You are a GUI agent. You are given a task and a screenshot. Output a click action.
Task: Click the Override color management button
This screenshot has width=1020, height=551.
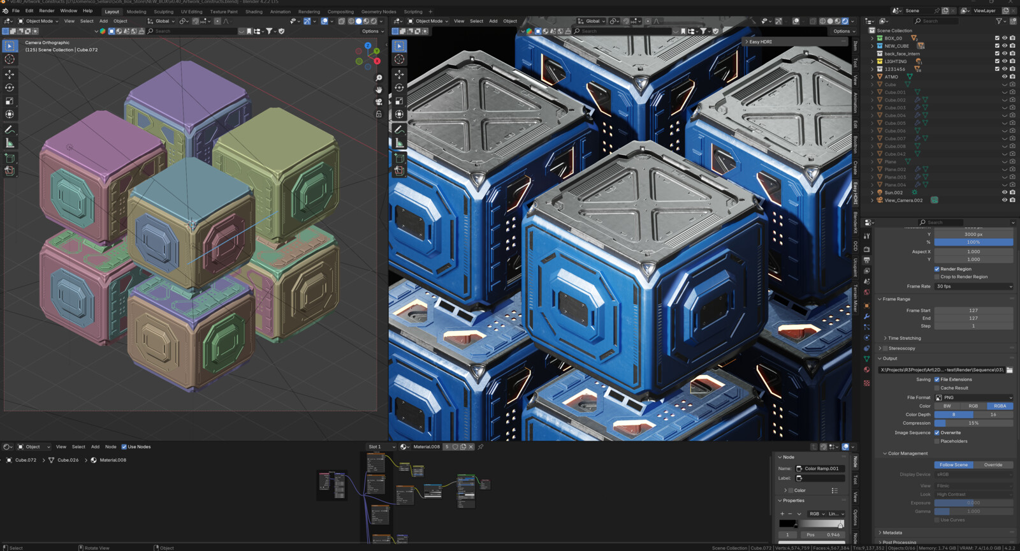click(993, 465)
